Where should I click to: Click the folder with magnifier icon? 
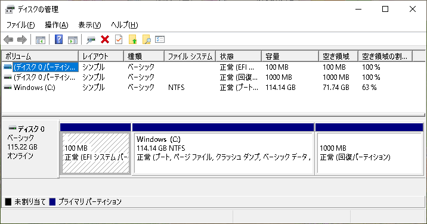point(146,40)
